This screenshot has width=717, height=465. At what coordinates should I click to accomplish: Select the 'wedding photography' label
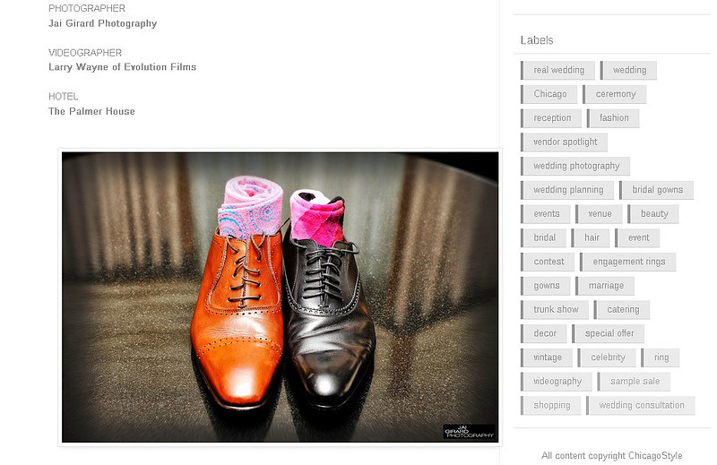575,166
